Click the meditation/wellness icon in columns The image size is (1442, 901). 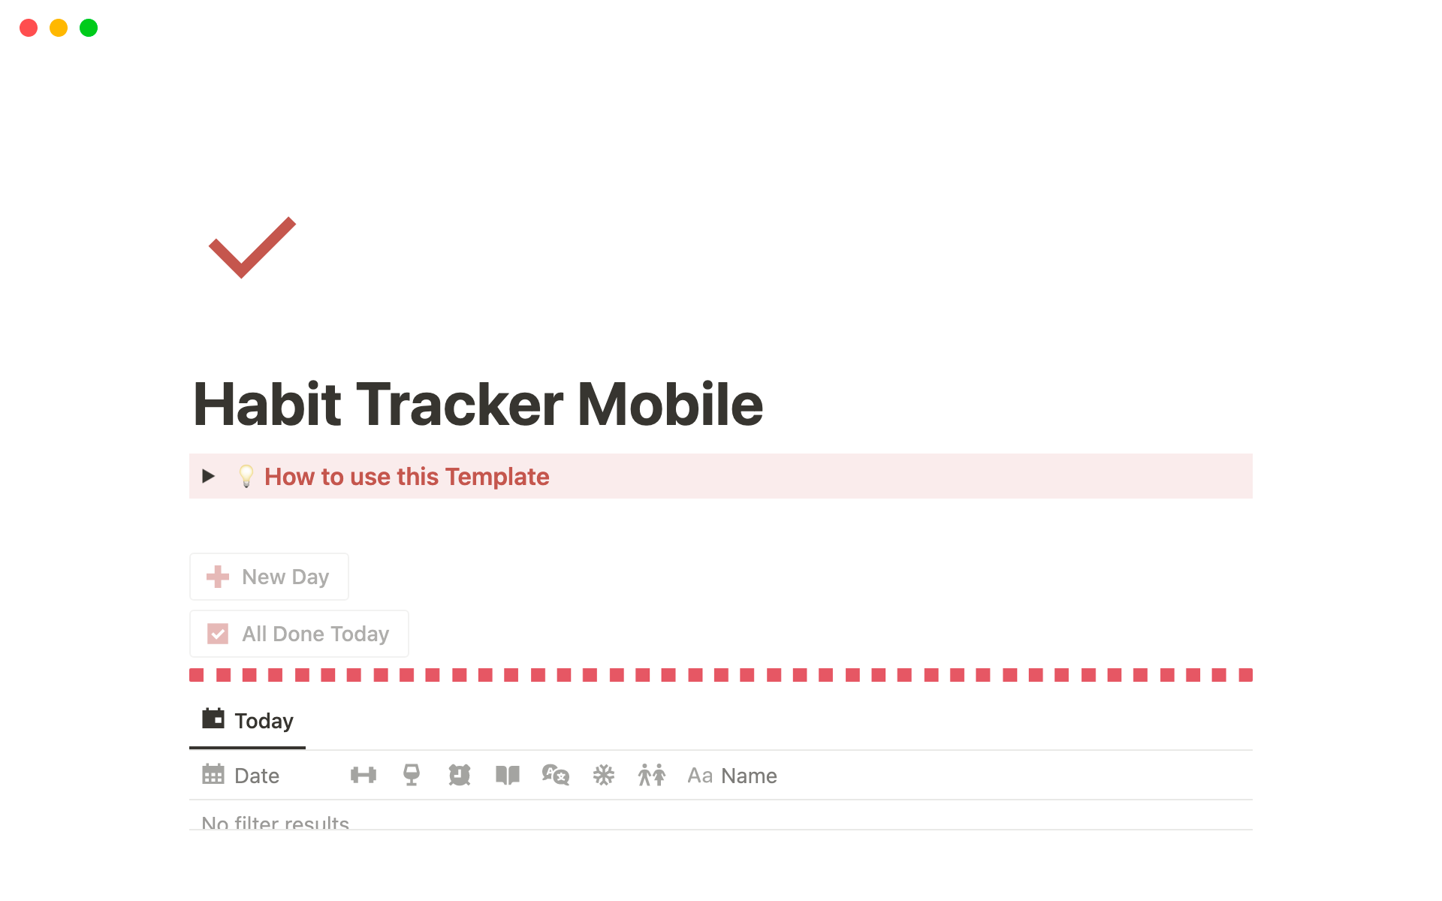[603, 776]
